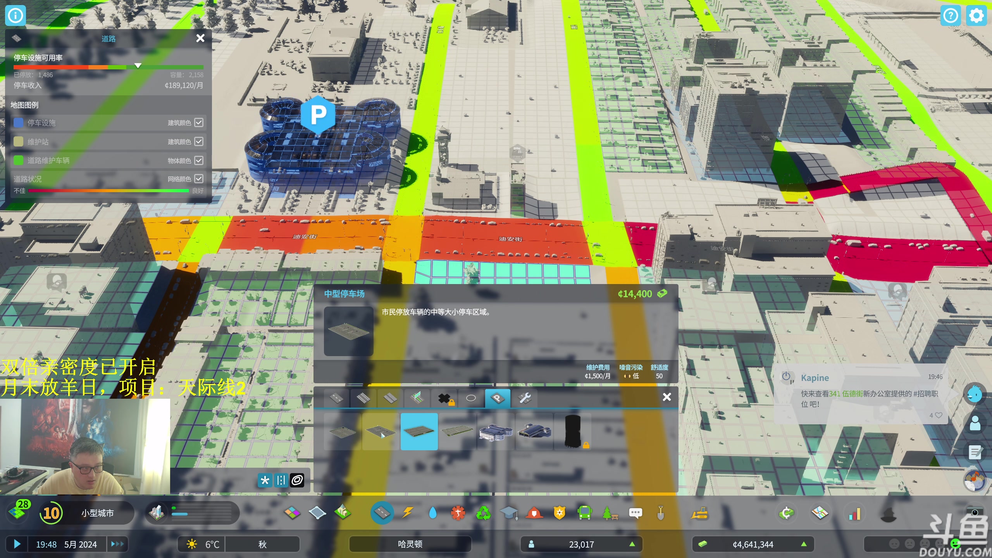Open the City Statistics bar chart
Viewport: 992px width, 558px height.
click(854, 513)
